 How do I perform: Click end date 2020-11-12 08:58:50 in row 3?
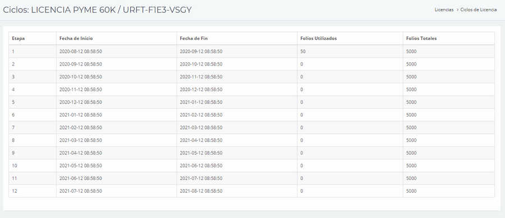click(x=201, y=77)
